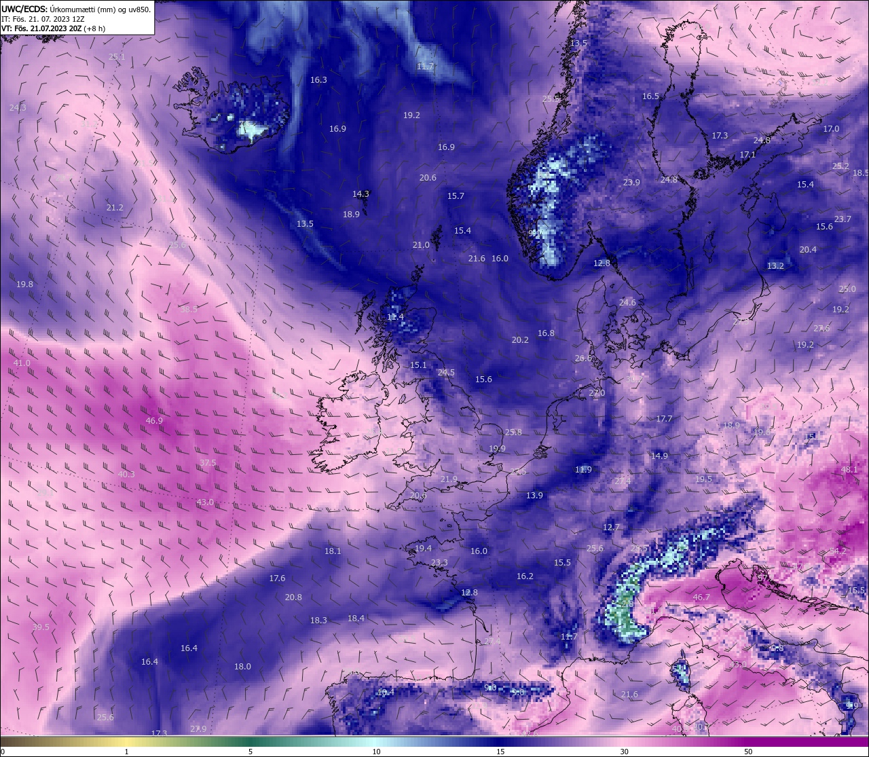Click the 17.6 map value
The height and width of the screenshot is (757, 869).
(x=277, y=578)
